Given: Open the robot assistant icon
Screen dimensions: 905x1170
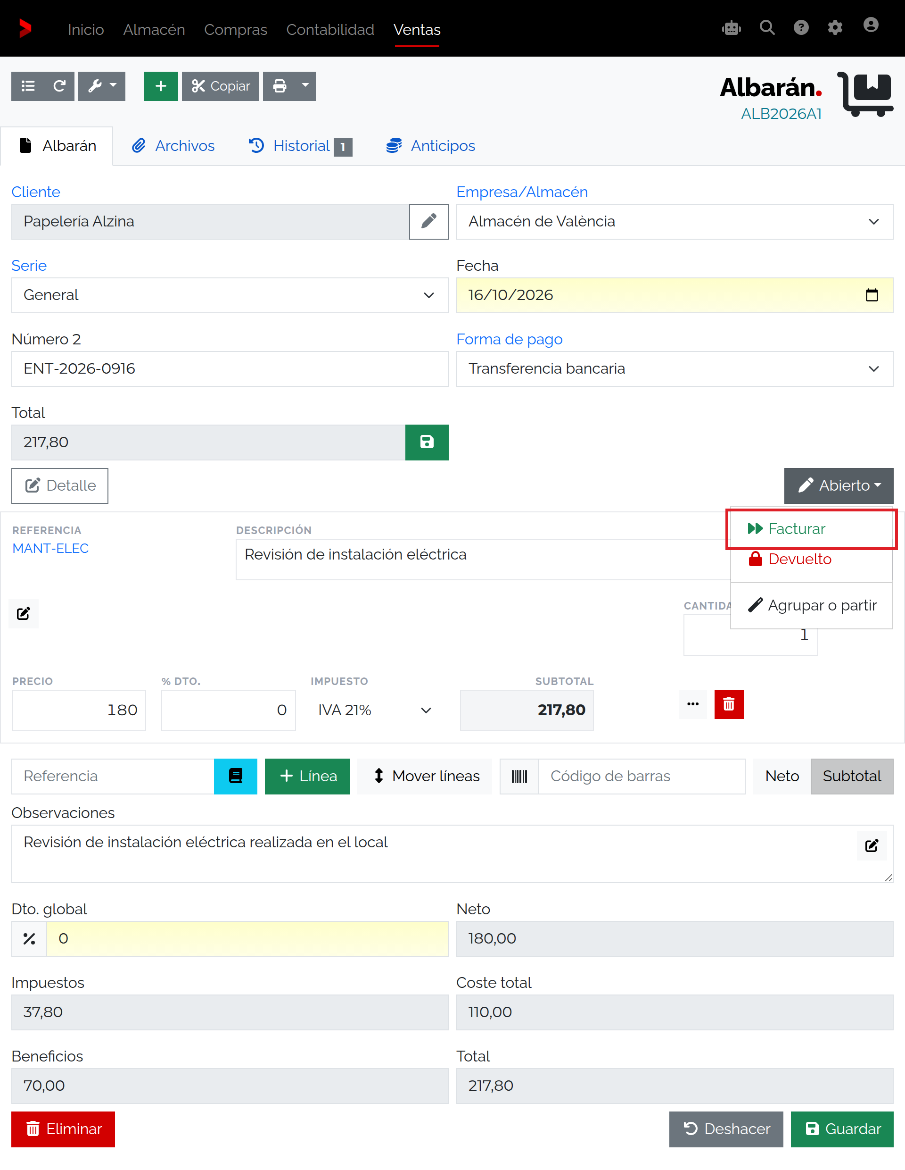Looking at the screenshot, I should 731,28.
